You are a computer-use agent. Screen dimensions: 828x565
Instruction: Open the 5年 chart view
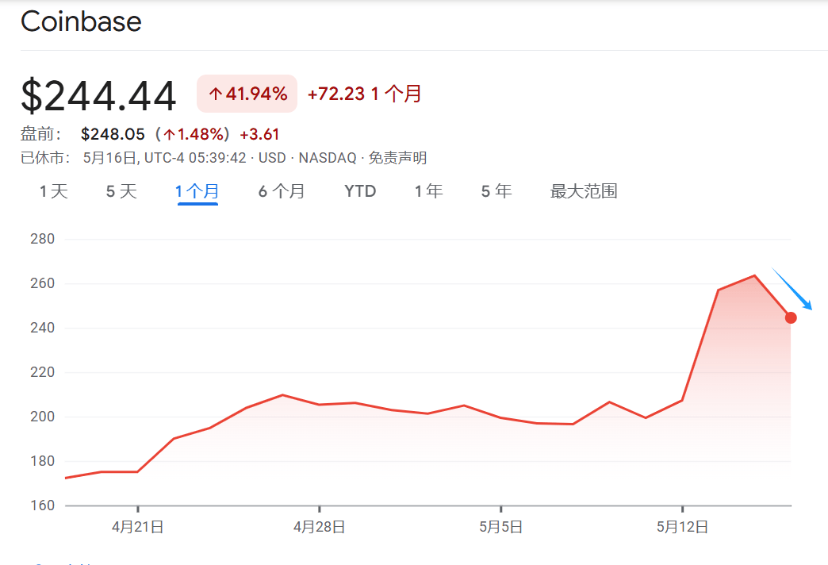496,191
